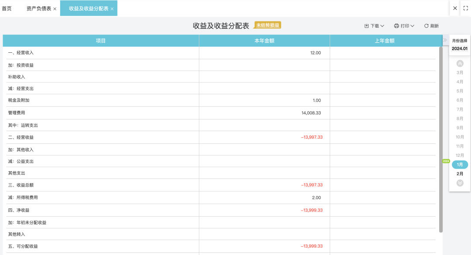Click the 刷新 button

[x=431, y=26]
